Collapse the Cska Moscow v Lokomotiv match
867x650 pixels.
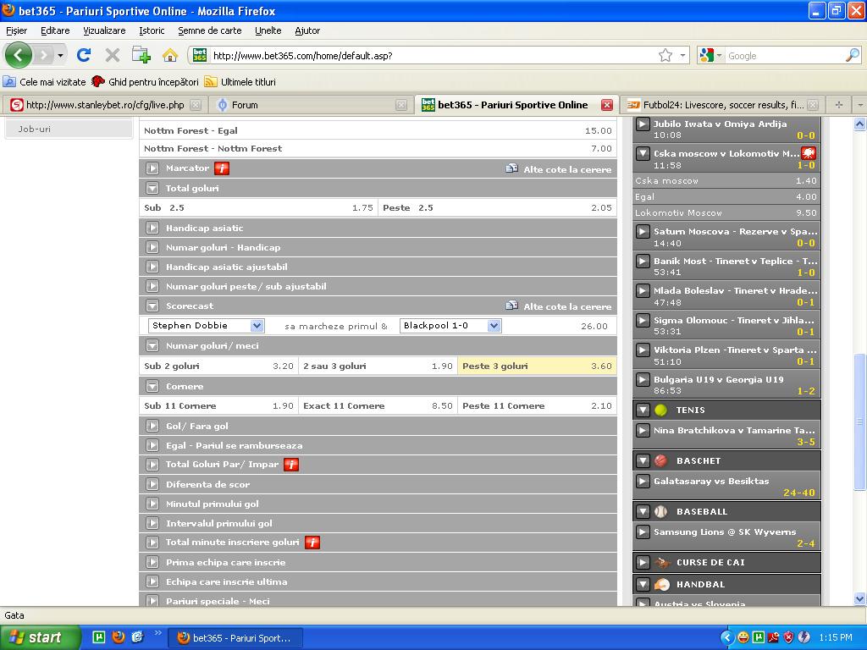[642, 153]
